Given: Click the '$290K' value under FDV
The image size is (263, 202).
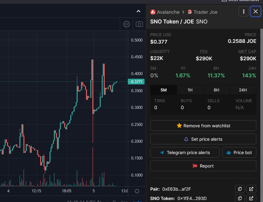Looking at the screenshot, I should click(204, 59).
